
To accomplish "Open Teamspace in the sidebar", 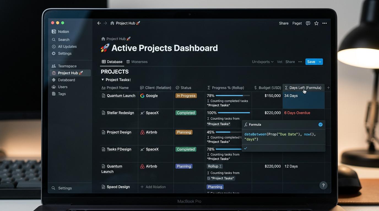I will [64, 66].
